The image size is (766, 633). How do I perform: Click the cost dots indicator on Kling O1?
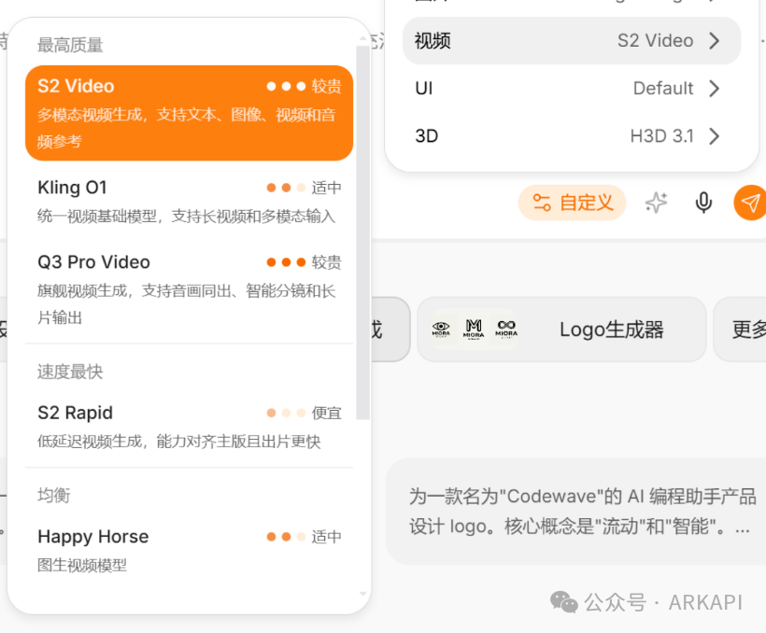pos(286,188)
